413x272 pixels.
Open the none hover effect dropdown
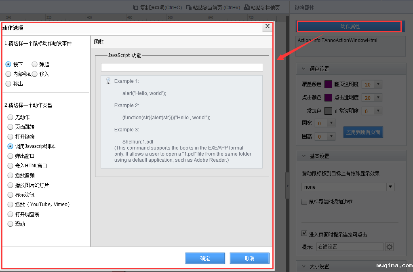390,187
